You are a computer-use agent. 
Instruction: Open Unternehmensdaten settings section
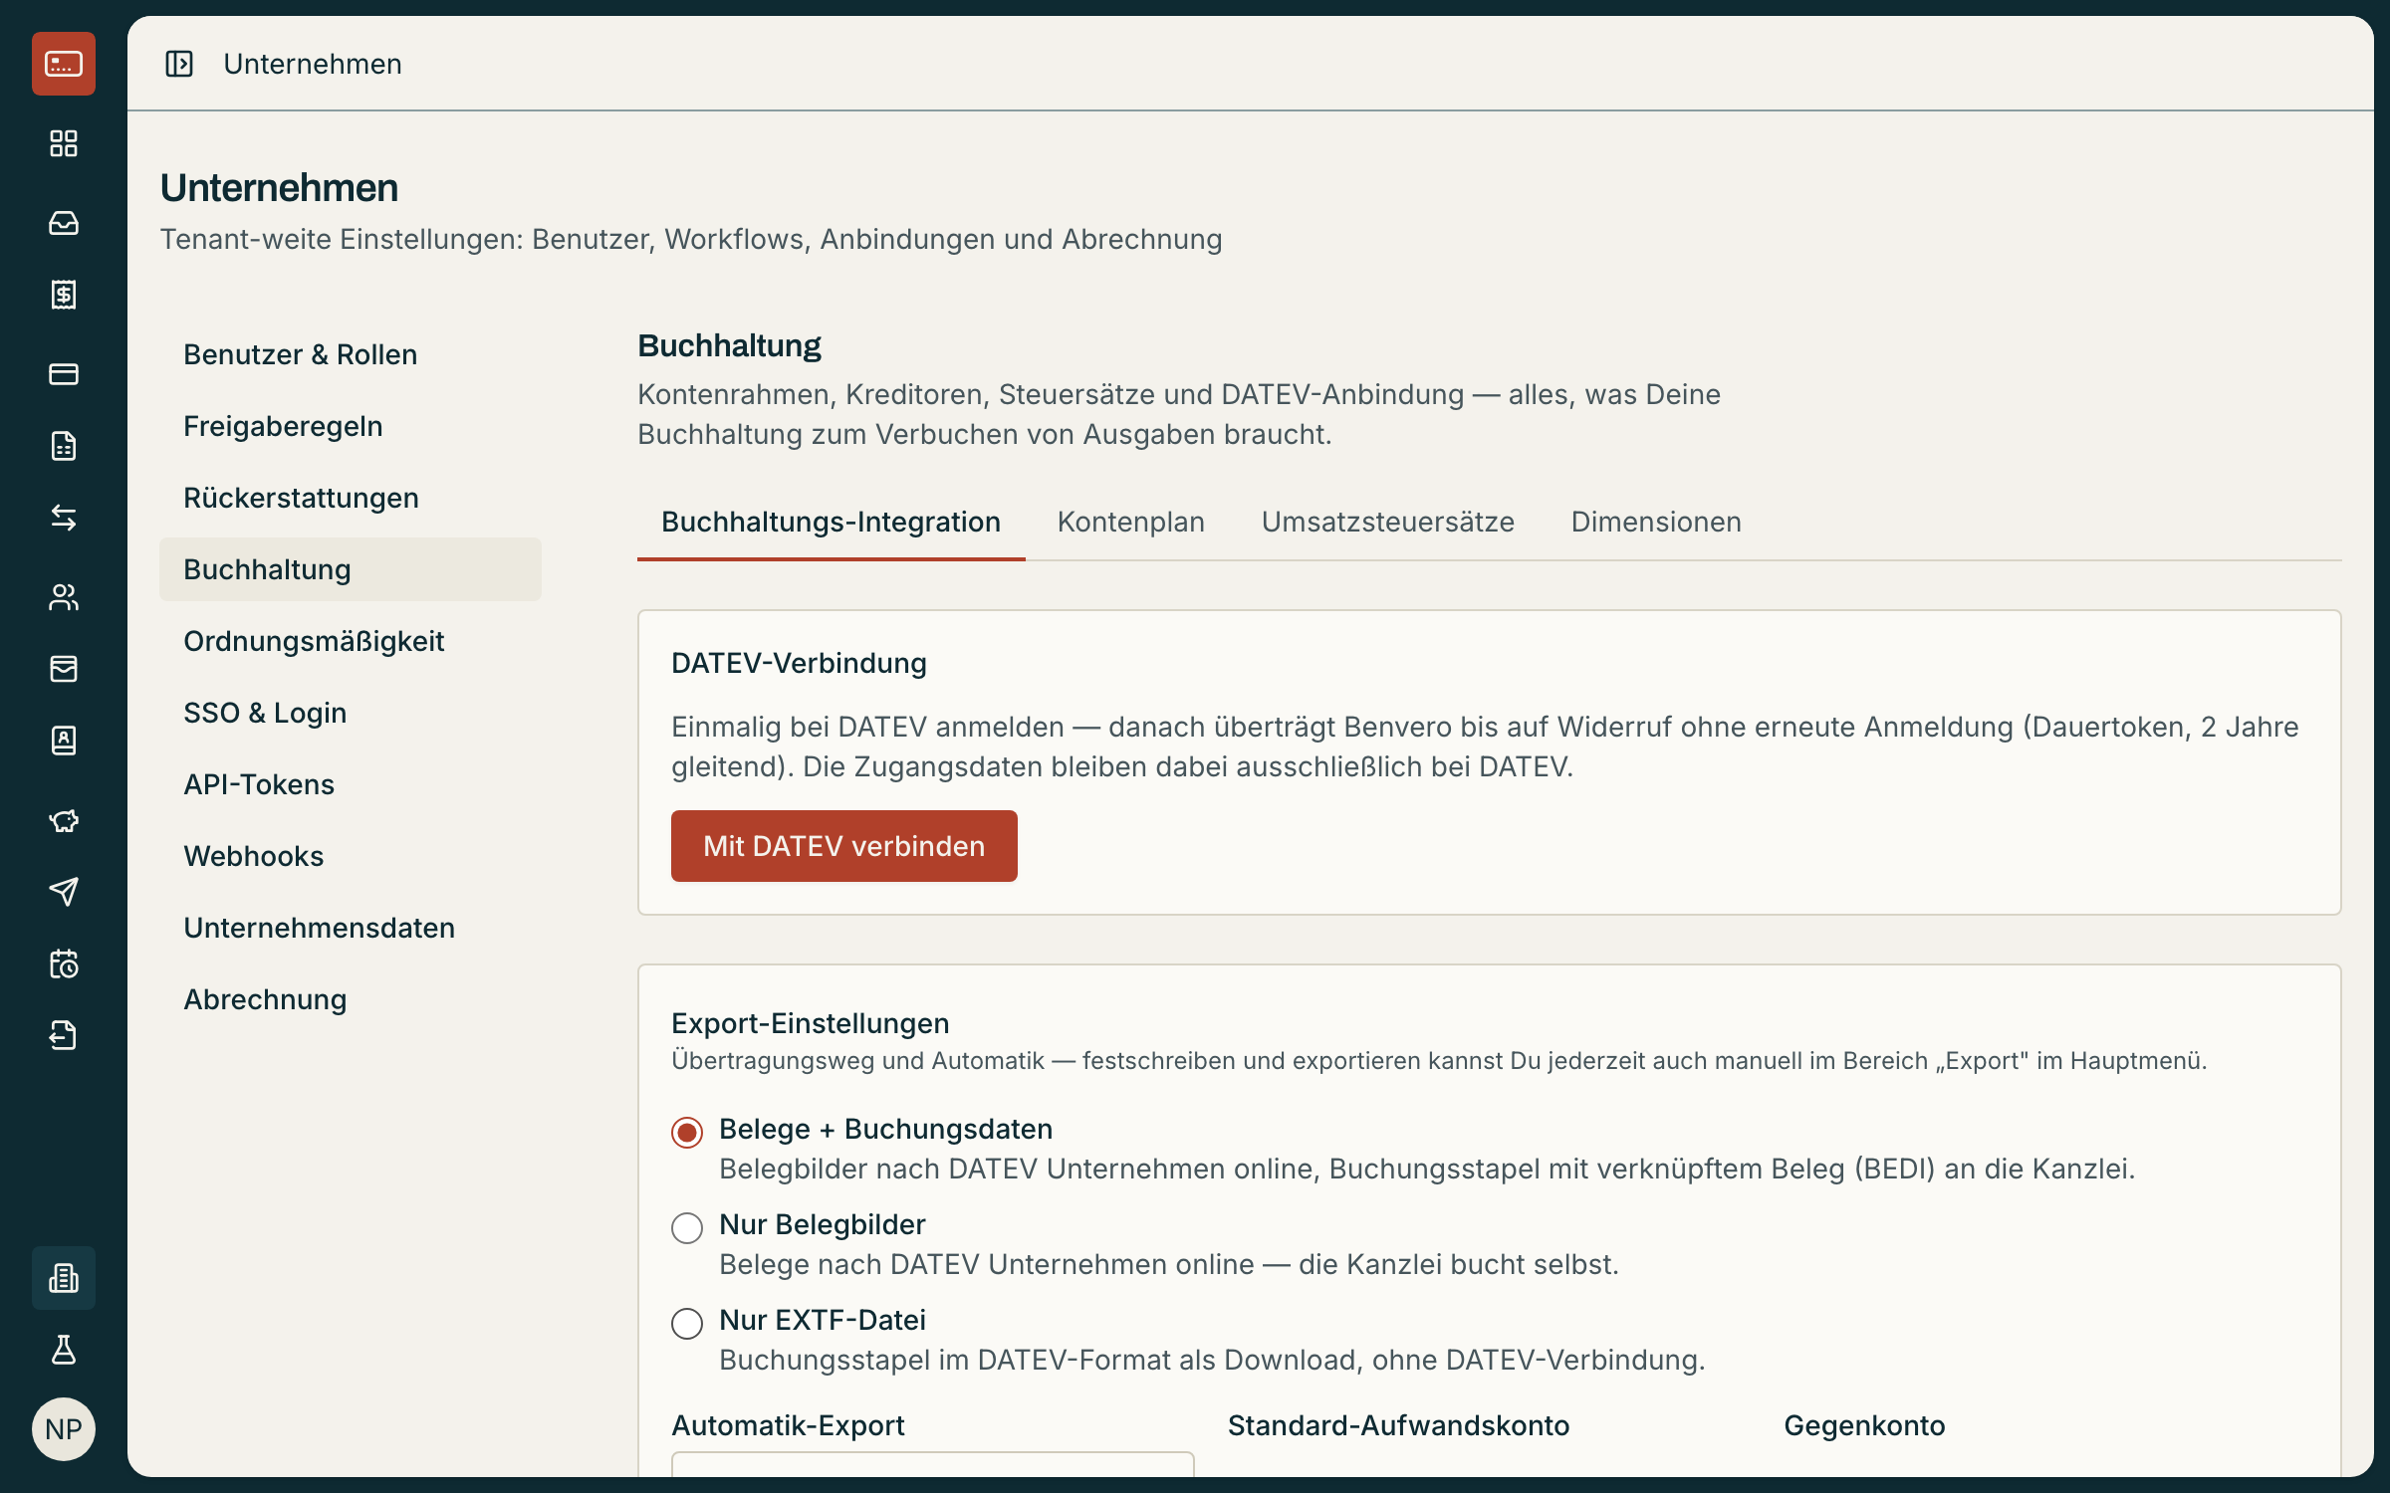click(x=351, y=928)
